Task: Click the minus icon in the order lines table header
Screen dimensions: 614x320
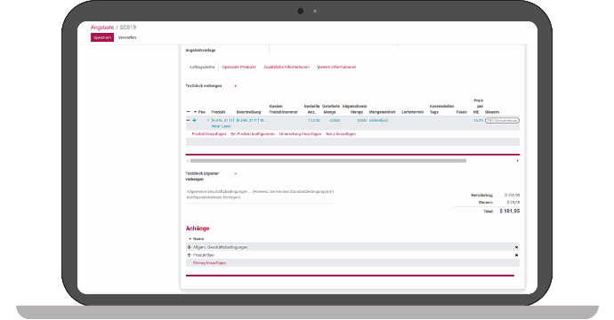Action: 188,112
